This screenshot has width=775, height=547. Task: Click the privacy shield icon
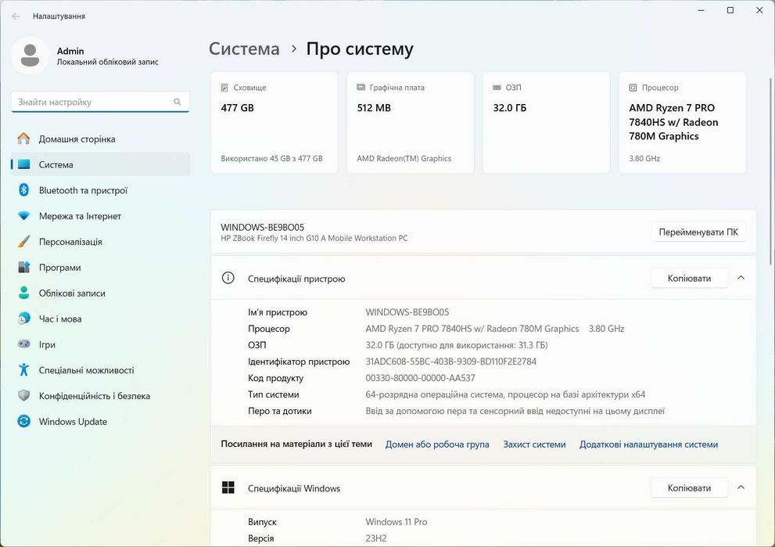23,396
